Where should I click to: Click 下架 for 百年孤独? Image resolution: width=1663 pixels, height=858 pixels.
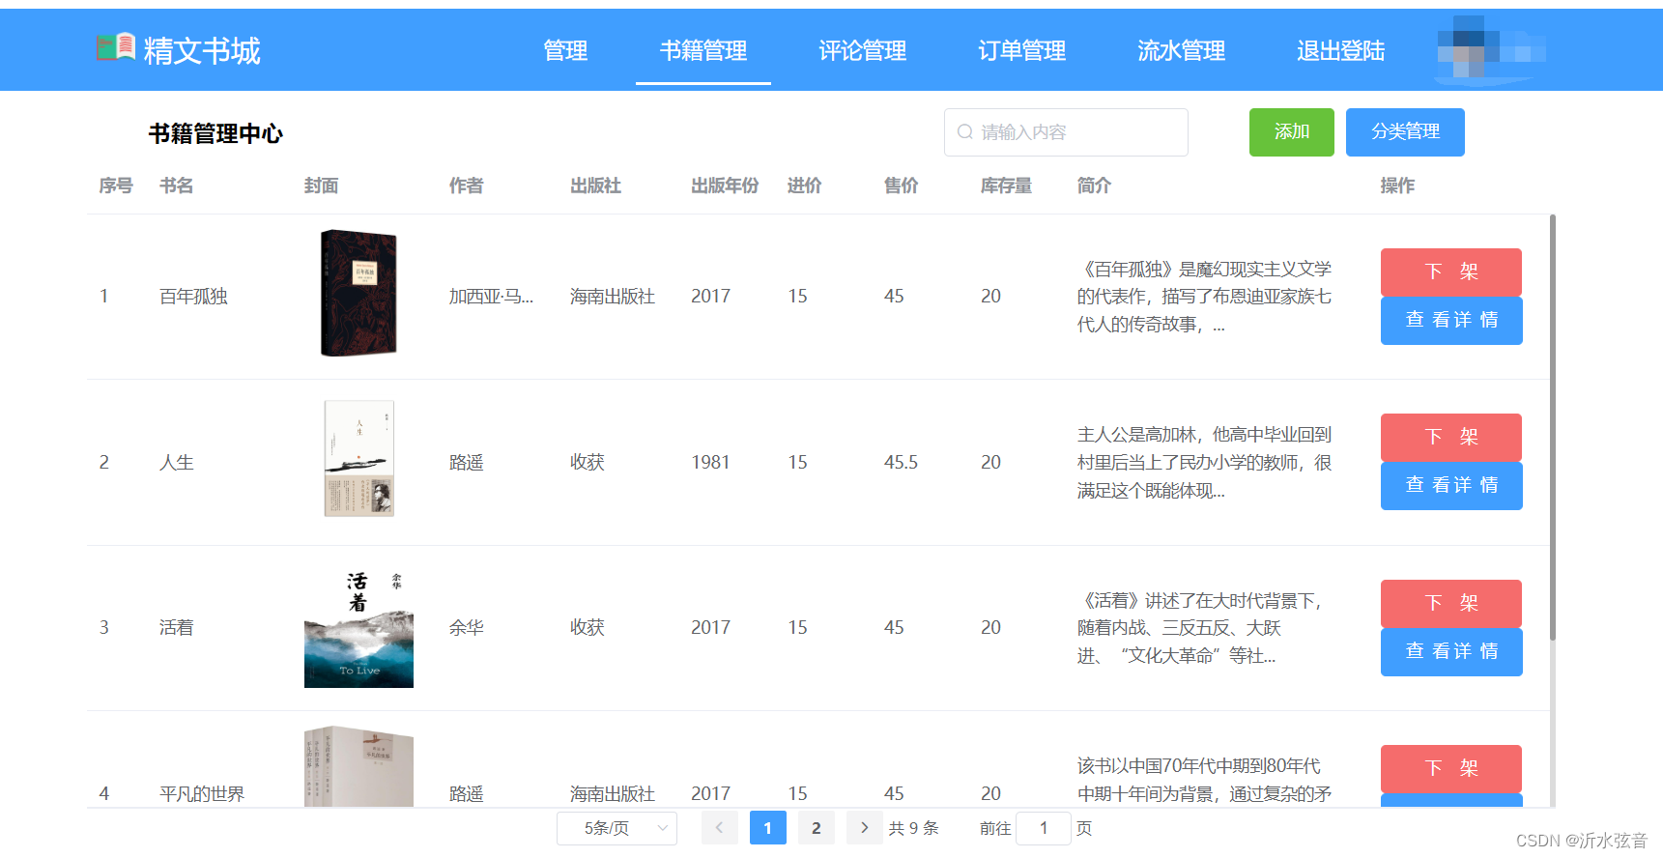[x=1451, y=272]
